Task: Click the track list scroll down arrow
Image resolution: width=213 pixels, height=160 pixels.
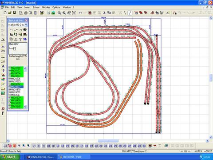Action: click(25, 107)
